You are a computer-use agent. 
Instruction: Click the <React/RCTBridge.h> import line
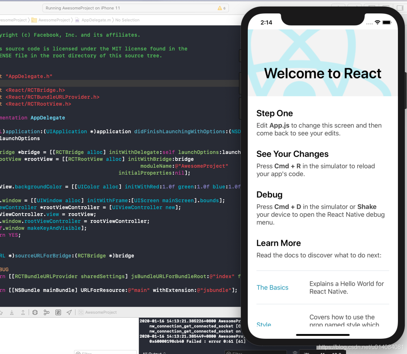[35, 90]
